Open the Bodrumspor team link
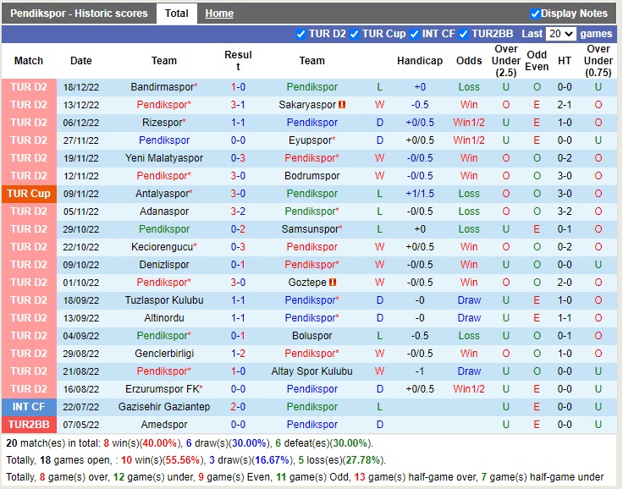This screenshot has width=623, height=489. (x=311, y=176)
